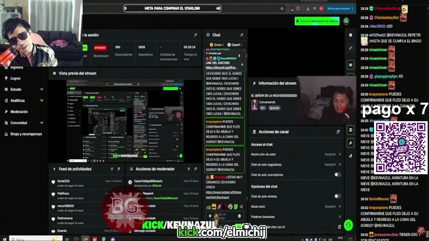The width and height of the screenshot is (429, 241).
Task: Click the Estudio sidebar icon
Action: (x=6, y=89)
